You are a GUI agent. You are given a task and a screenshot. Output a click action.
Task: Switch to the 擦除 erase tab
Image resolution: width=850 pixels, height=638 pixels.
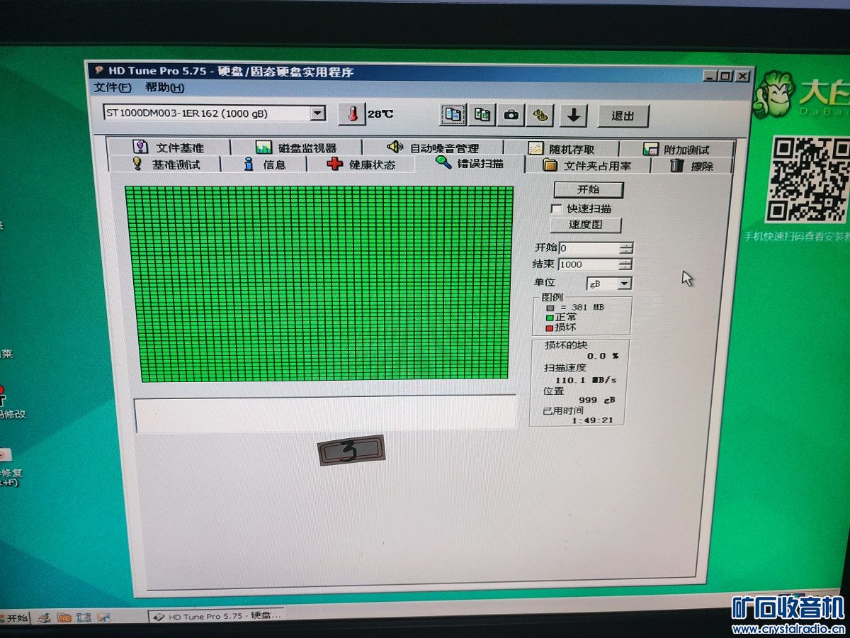[x=691, y=166]
